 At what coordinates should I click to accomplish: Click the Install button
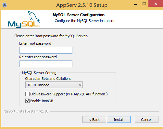point(119,120)
